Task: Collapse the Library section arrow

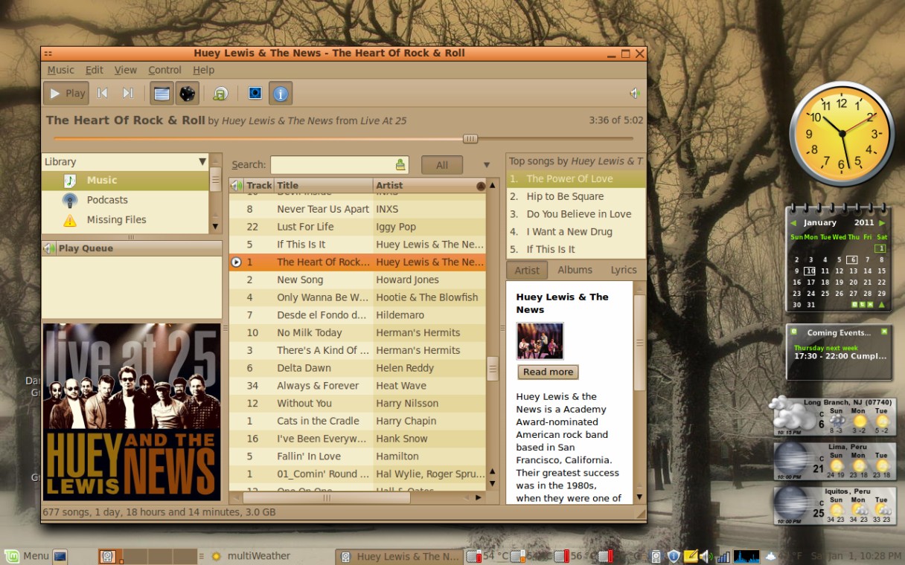Action: 202,161
